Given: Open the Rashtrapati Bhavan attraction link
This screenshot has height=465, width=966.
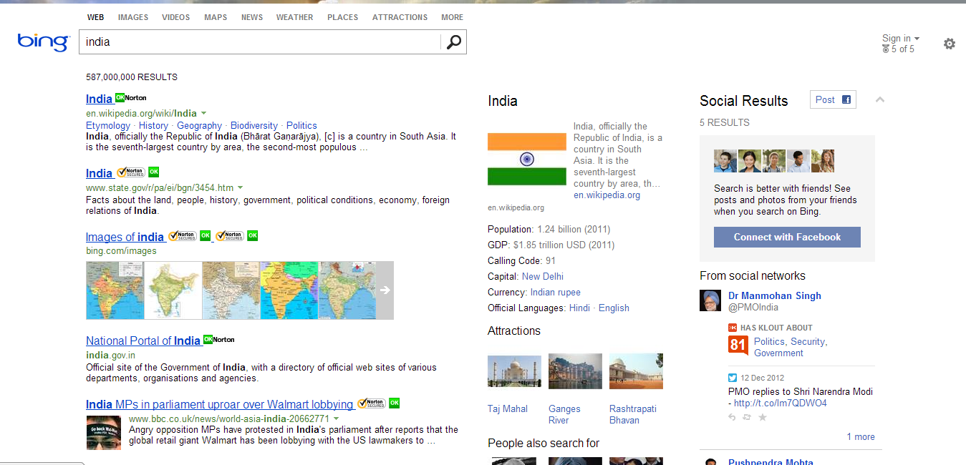Looking at the screenshot, I should [x=633, y=414].
